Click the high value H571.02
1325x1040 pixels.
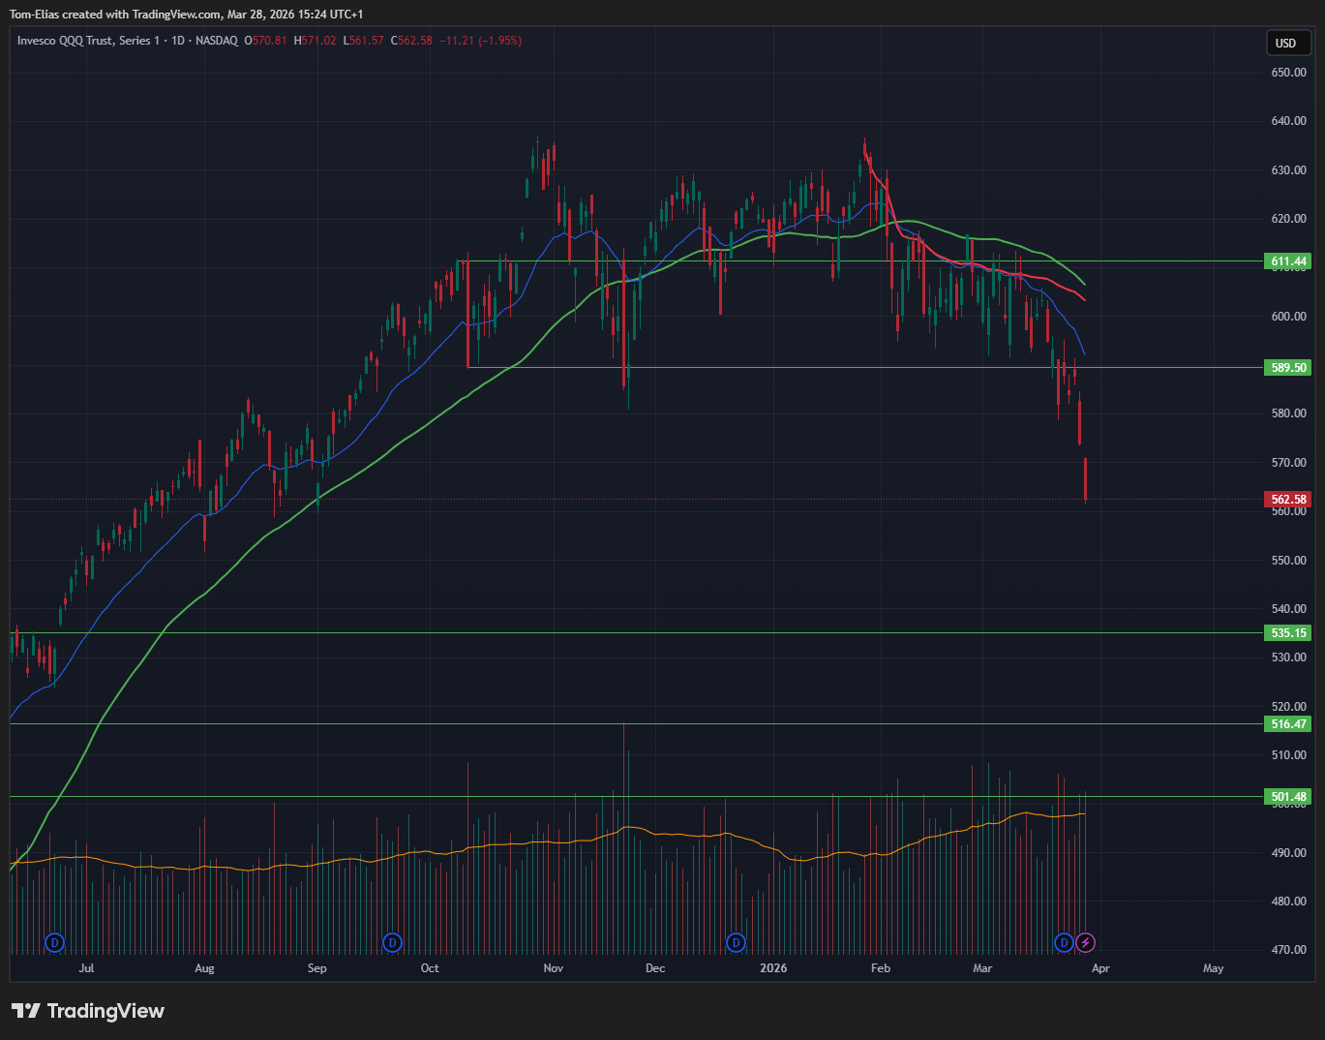pos(316,41)
